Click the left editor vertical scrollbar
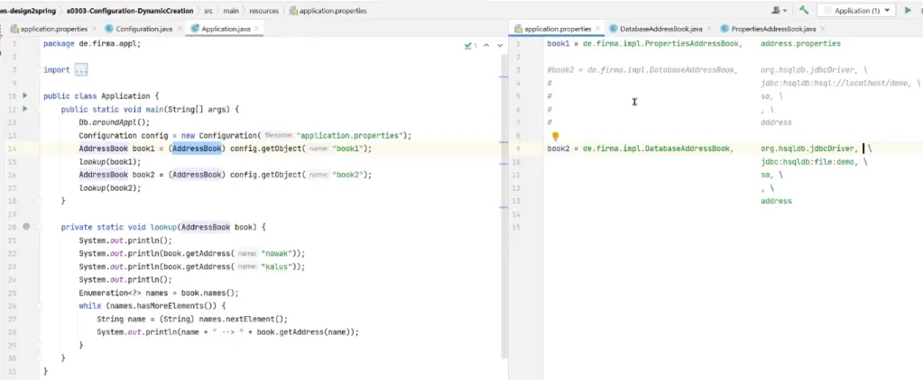Screen dimensions: 923x380 [503, 205]
